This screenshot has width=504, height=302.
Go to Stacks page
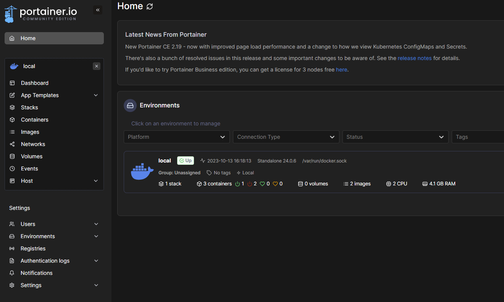(x=29, y=107)
